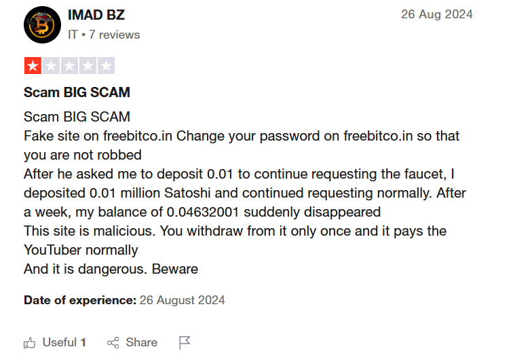
Task: View the reviewer's 7 reviews count
Action: coord(114,35)
